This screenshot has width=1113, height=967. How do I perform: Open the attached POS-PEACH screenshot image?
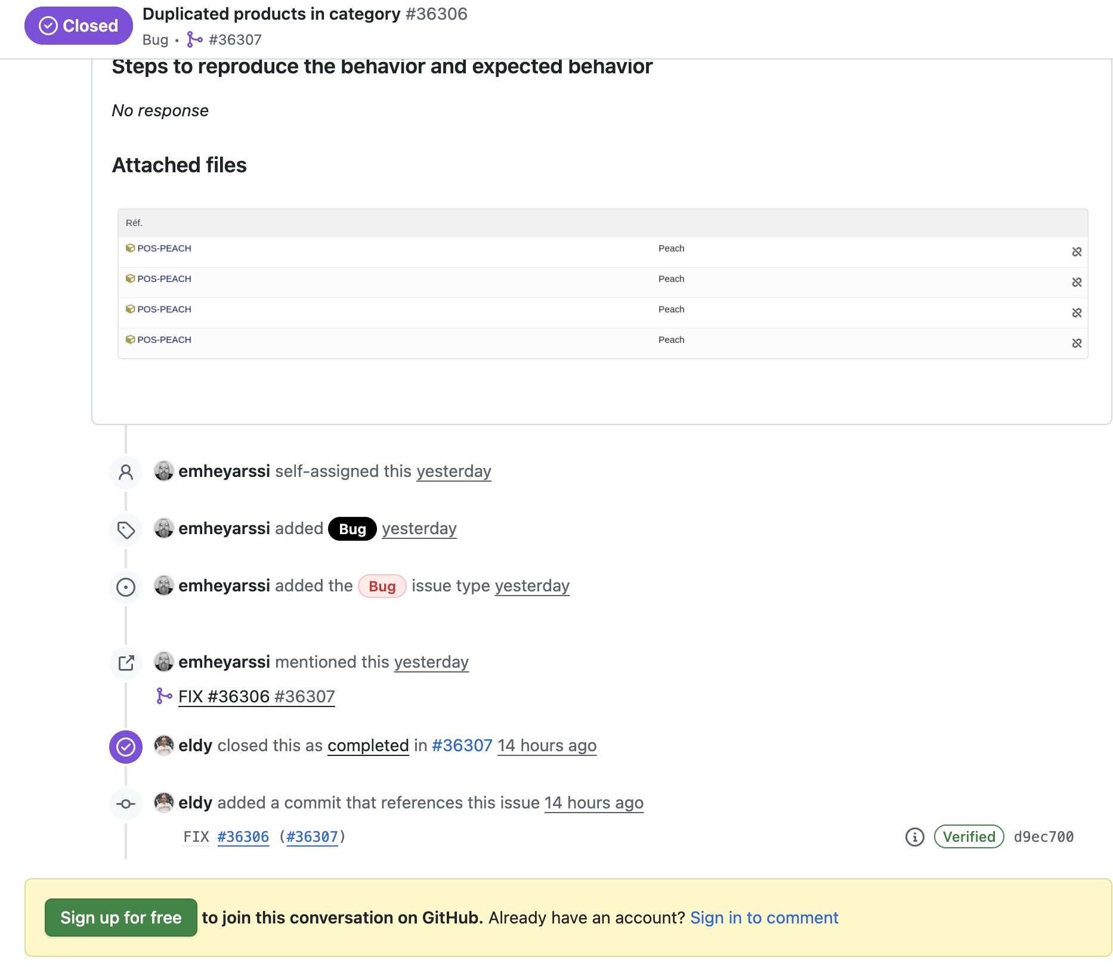(602, 284)
